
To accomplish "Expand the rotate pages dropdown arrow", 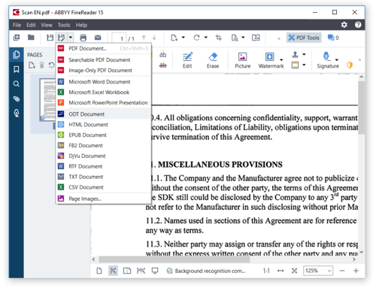I will click(x=206, y=38).
